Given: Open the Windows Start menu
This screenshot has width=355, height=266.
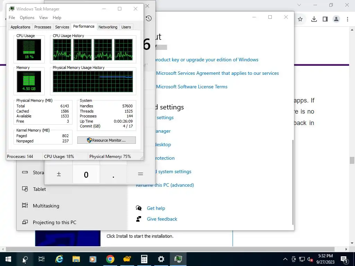Looking at the screenshot, I should pyautogui.click(x=8, y=259).
